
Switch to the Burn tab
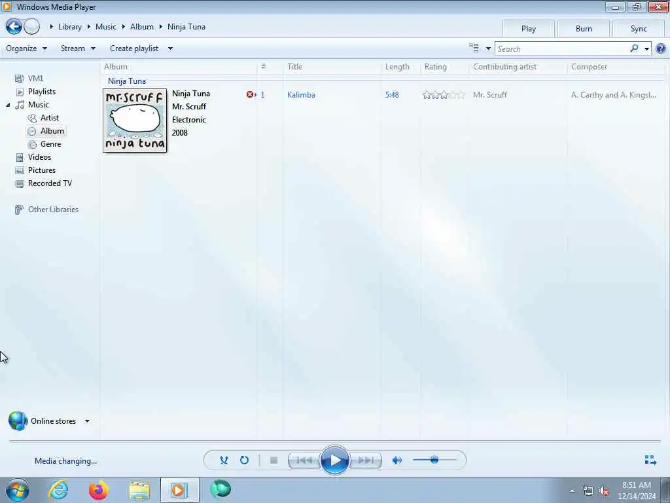pos(584,29)
